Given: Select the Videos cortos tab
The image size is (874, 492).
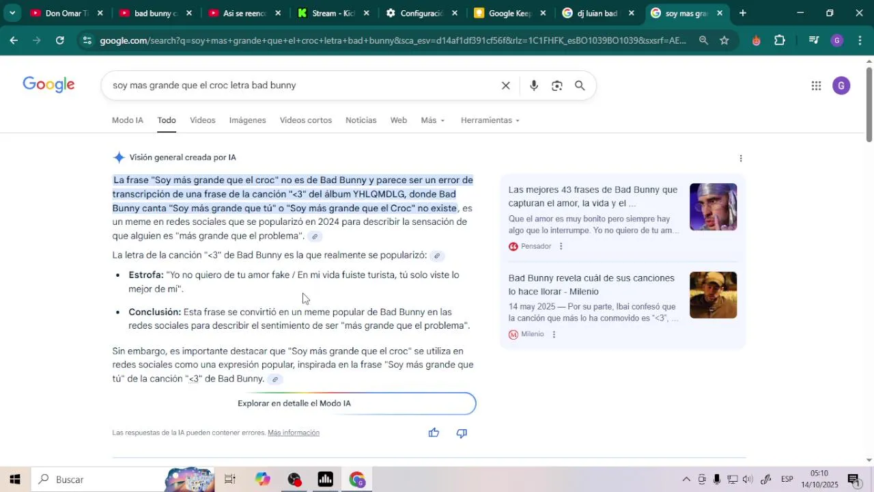Looking at the screenshot, I should (306, 120).
